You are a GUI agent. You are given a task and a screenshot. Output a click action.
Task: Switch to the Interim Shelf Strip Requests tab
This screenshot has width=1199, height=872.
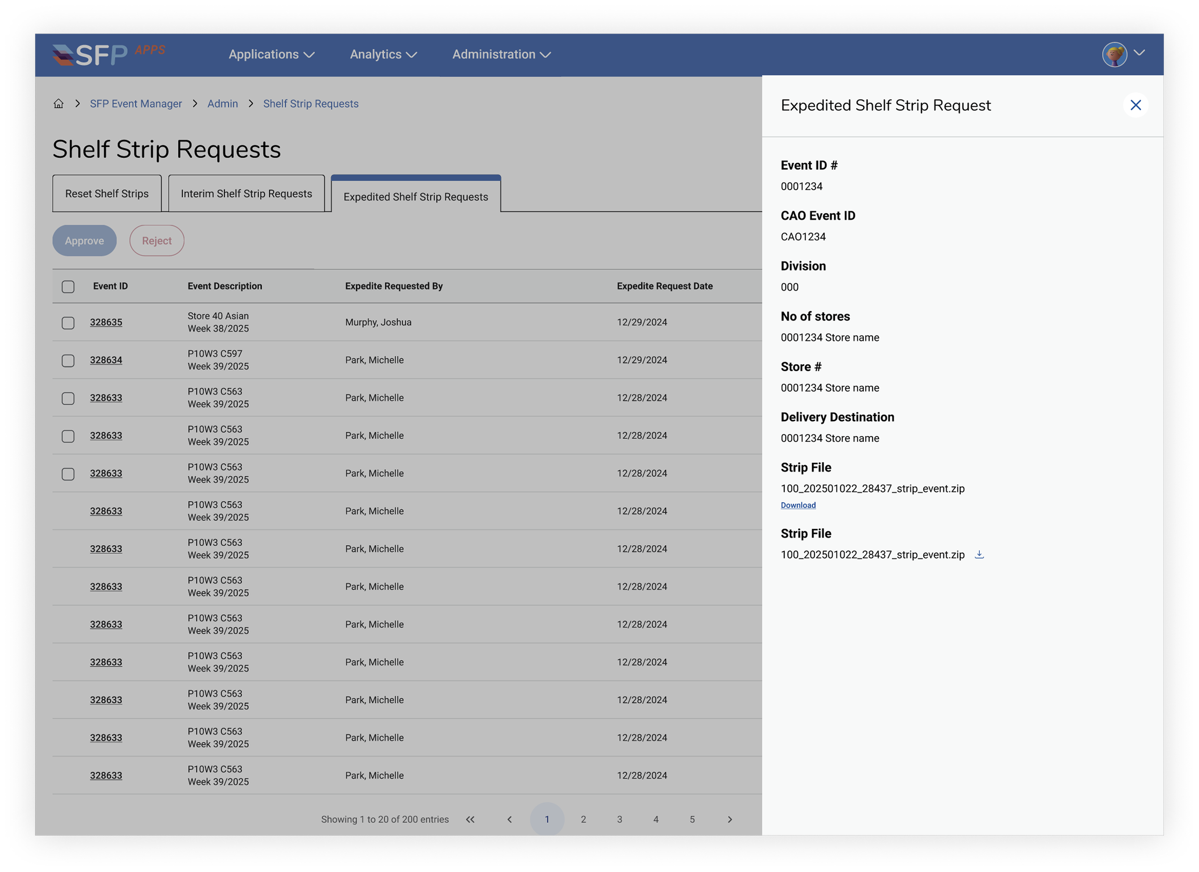click(x=247, y=194)
